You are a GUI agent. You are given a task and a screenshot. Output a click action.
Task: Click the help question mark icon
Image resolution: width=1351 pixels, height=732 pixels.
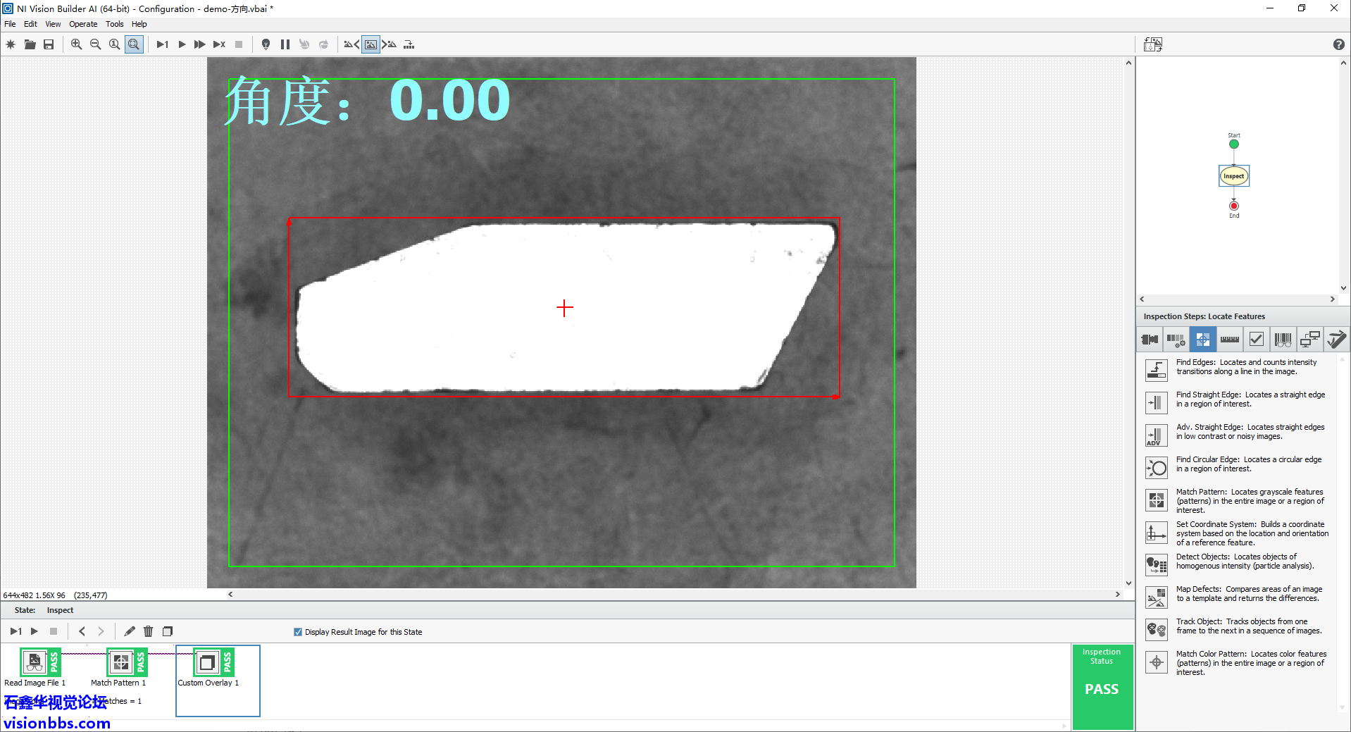pos(1338,44)
